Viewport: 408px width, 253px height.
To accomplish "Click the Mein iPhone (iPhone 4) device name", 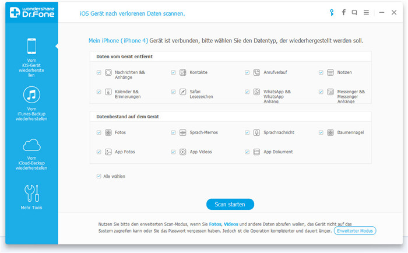I will [x=118, y=41].
